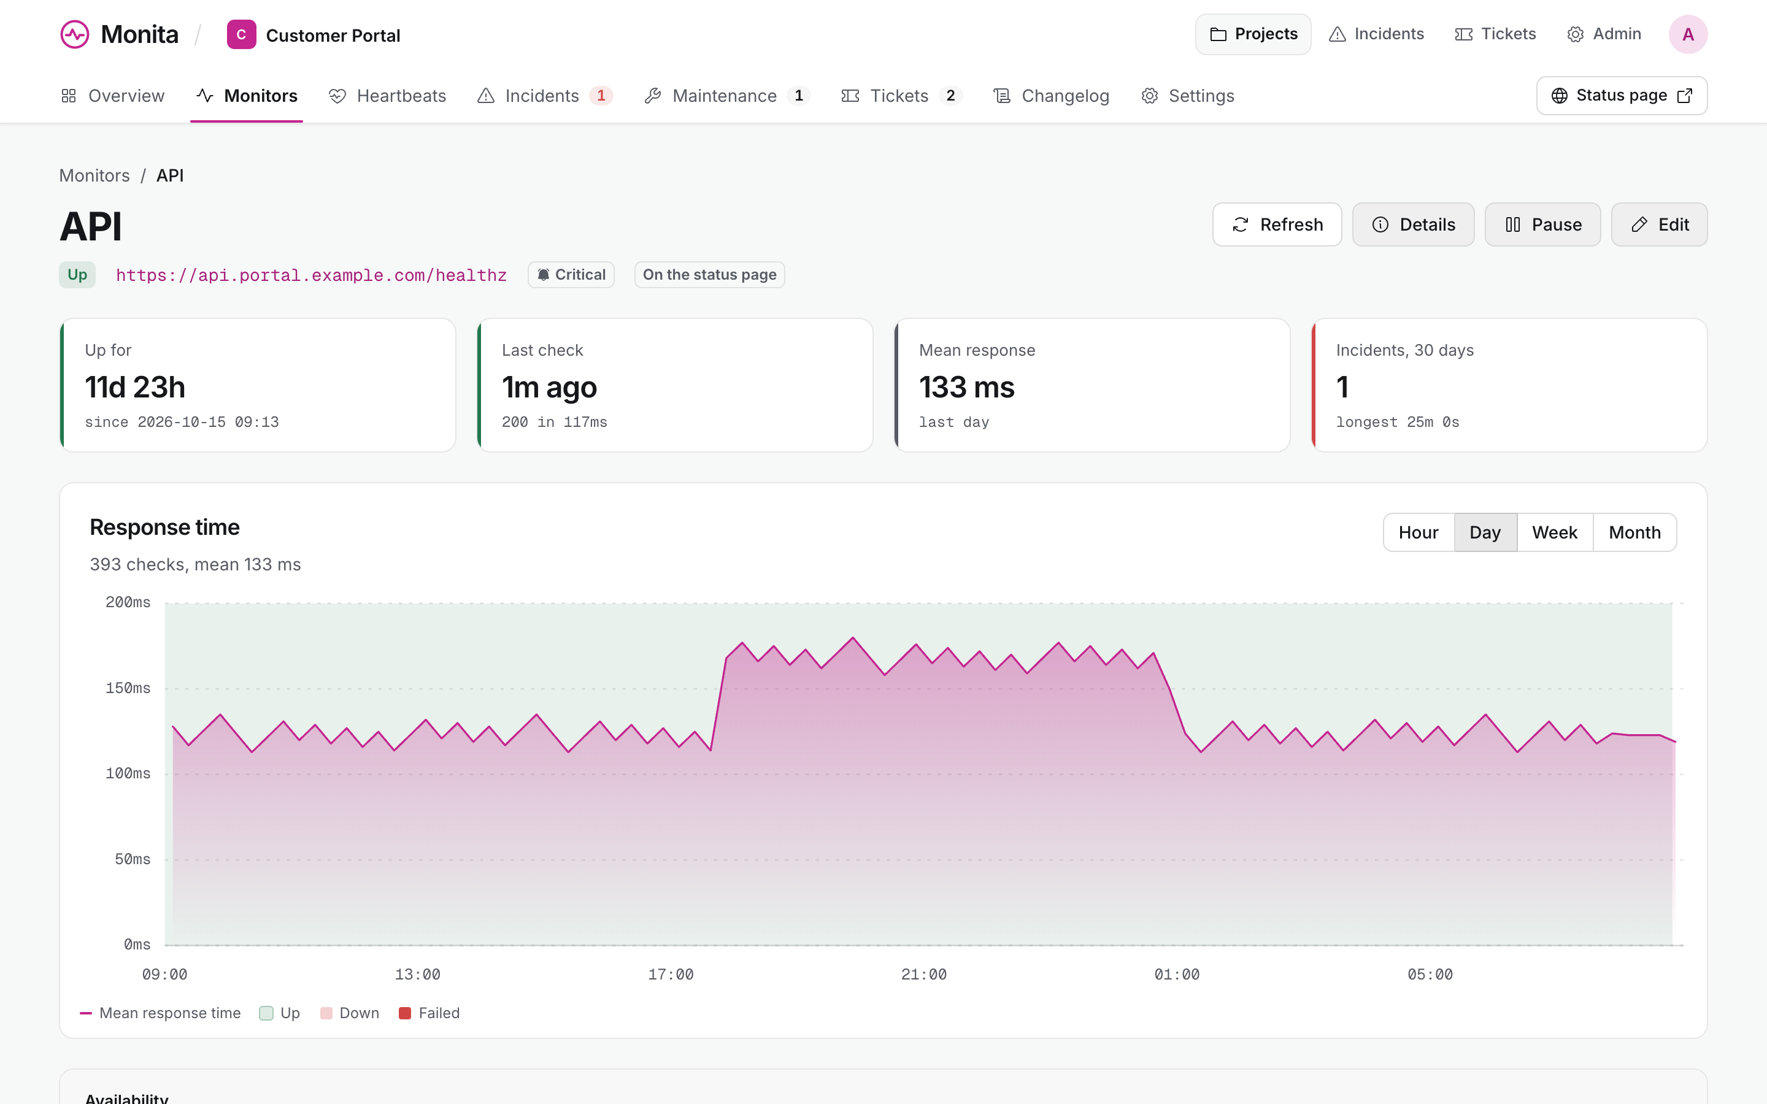The width and height of the screenshot is (1767, 1104).
Task: Click the wrench icon beside Maintenance
Action: point(653,96)
